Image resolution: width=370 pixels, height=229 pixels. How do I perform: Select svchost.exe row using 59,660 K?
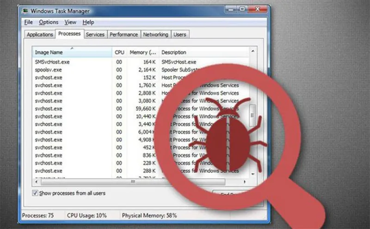[141, 108]
